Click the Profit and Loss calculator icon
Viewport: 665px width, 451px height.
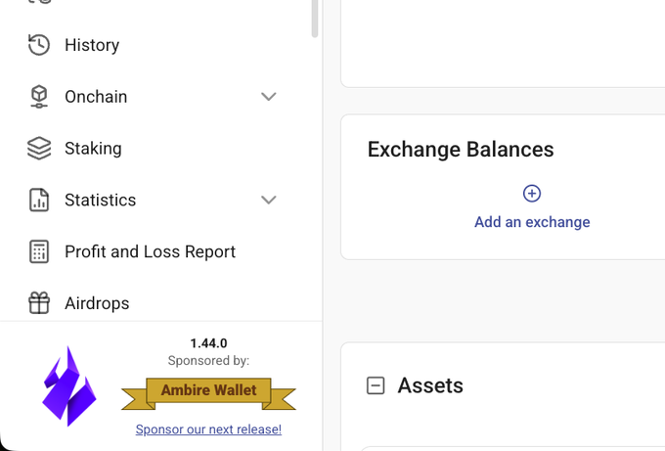point(39,251)
